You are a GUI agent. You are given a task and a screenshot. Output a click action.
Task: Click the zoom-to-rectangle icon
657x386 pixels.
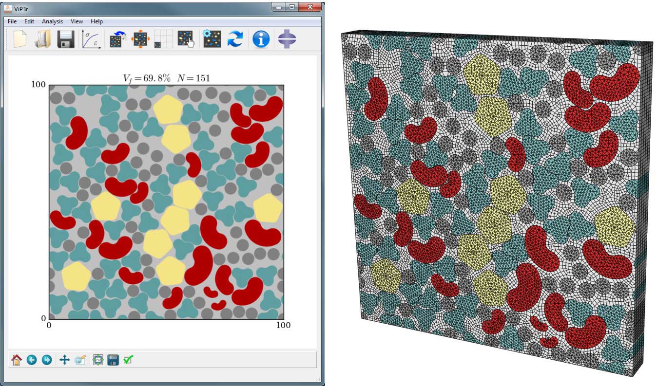pos(80,360)
